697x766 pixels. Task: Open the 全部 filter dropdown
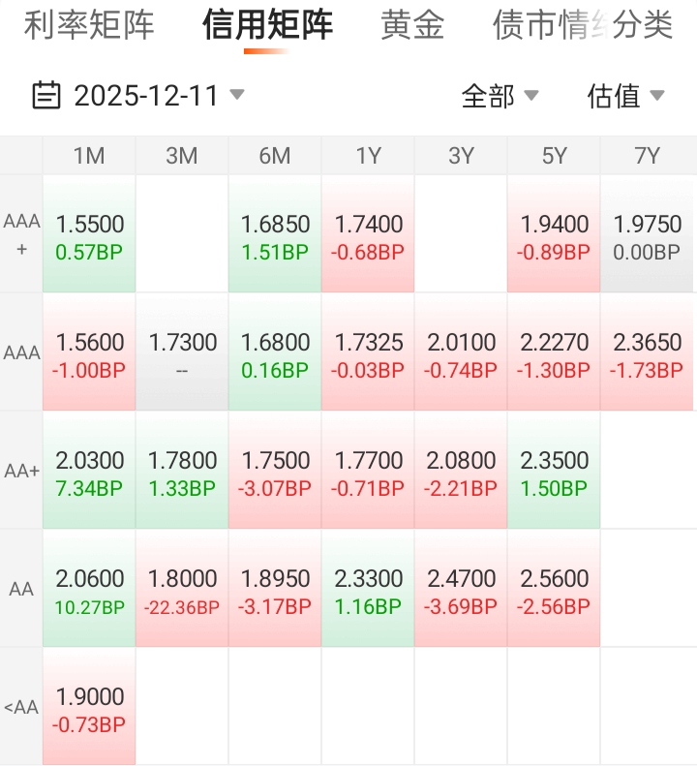[500, 95]
